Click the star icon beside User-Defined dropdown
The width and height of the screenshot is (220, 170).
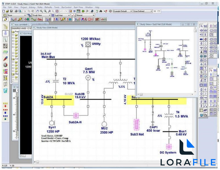pos(155,11)
